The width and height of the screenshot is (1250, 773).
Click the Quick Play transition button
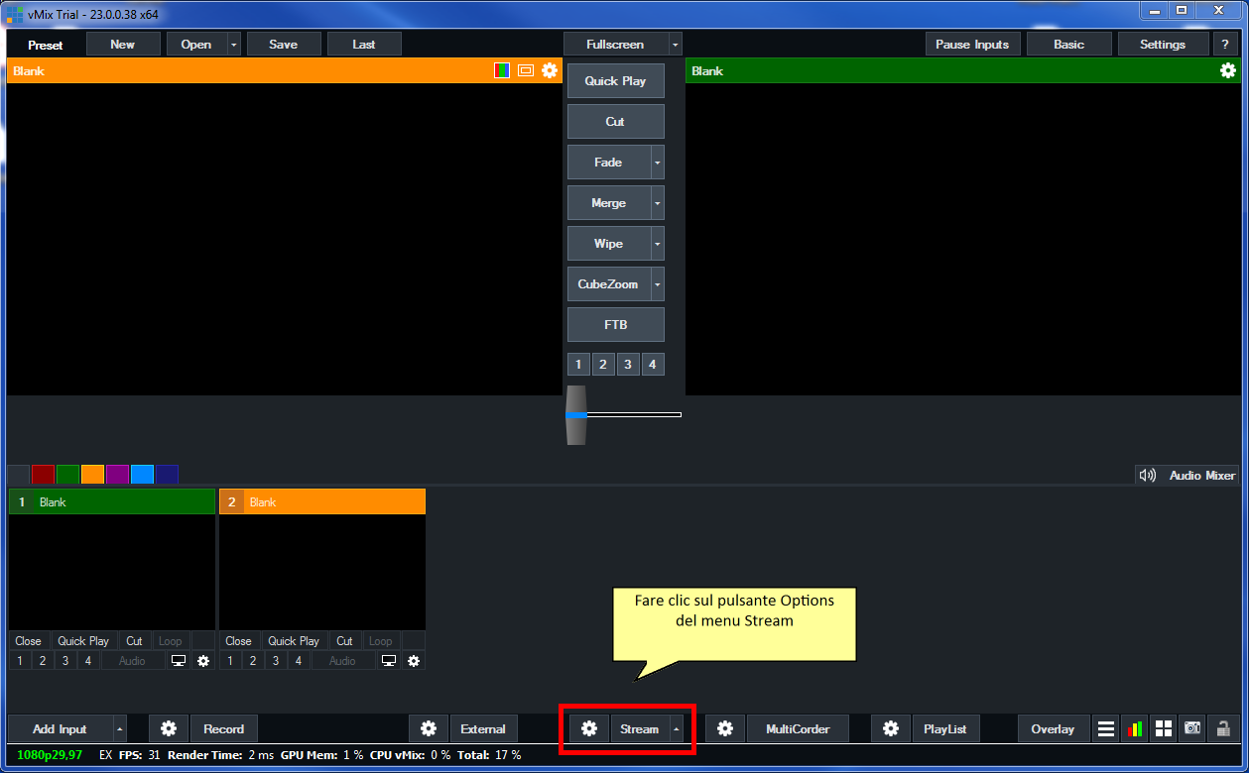click(615, 81)
